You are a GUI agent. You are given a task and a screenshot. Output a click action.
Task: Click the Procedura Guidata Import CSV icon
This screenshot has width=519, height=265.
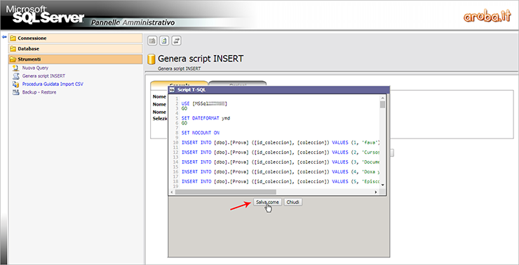point(15,84)
